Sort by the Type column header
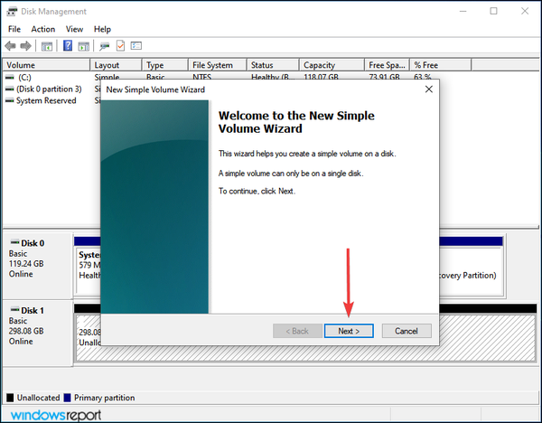The height and width of the screenshot is (423, 542). pos(165,65)
